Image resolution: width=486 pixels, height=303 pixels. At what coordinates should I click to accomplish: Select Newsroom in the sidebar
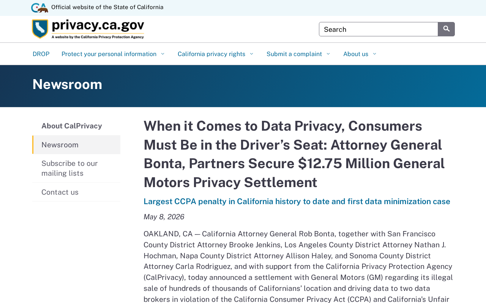pyautogui.click(x=76, y=145)
